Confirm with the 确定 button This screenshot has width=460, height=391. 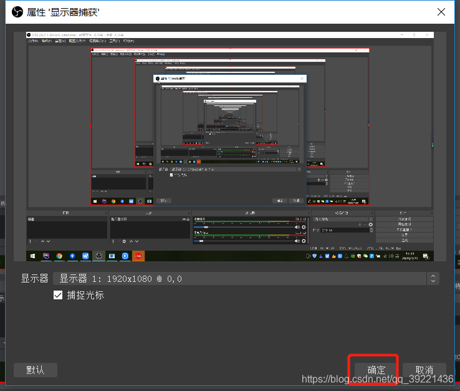[376, 370]
